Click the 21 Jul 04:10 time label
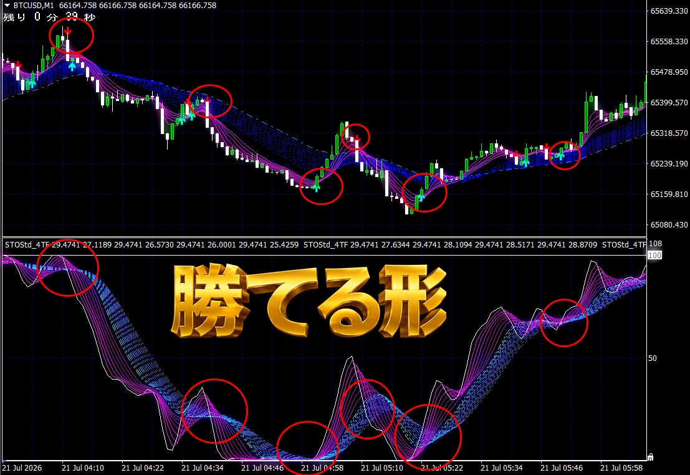Viewport: 690px width, 475px height. click(x=83, y=468)
